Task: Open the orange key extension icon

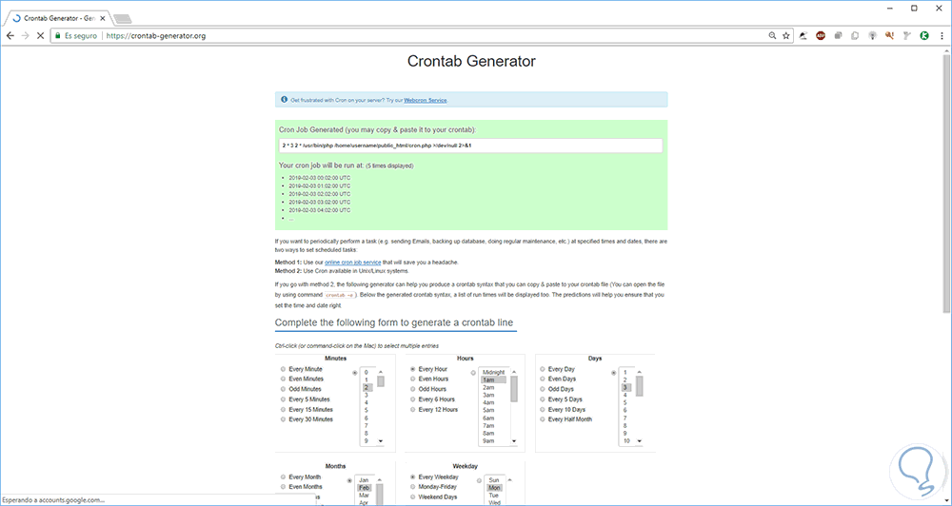Action: click(889, 36)
